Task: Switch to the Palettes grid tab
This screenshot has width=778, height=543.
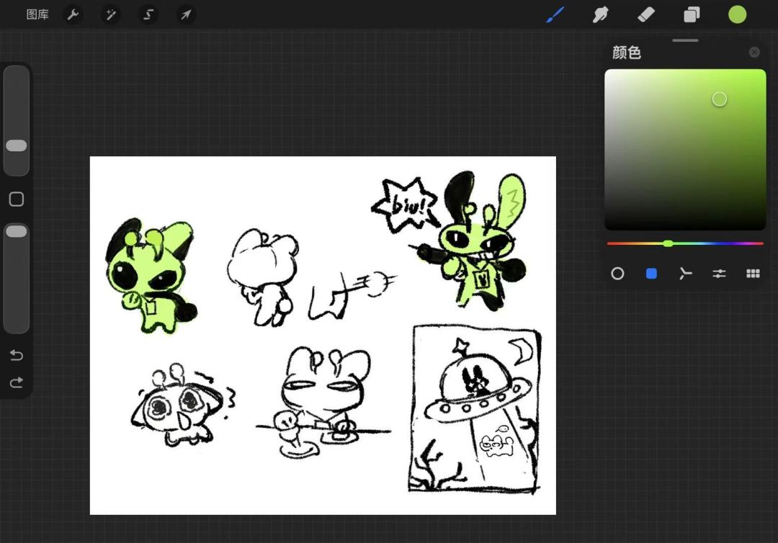Action: pyautogui.click(x=753, y=273)
